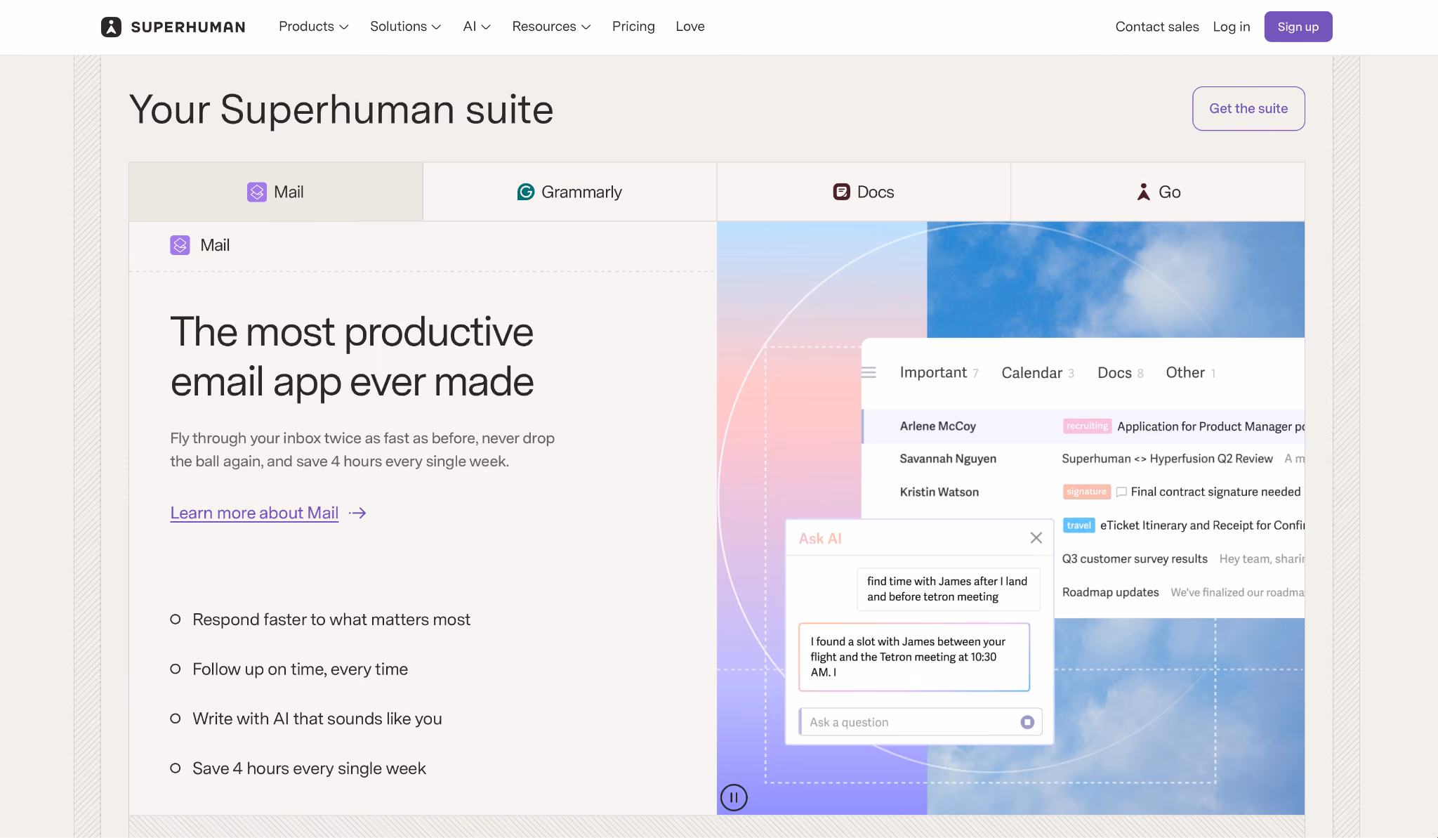Click the Grammarly logo icon in tab
The width and height of the screenshot is (1438, 838).
pos(526,192)
